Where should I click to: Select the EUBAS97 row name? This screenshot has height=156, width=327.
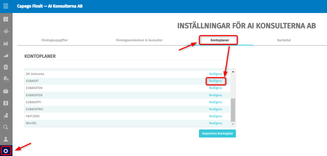pos(32,81)
